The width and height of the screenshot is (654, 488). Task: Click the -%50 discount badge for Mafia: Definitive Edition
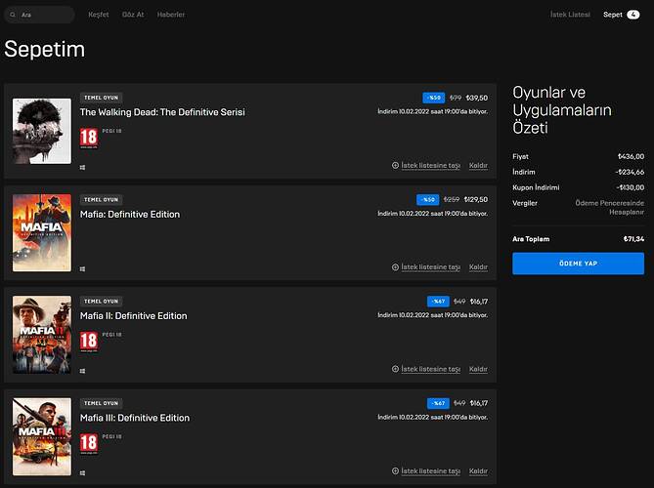[x=427, y=200]
